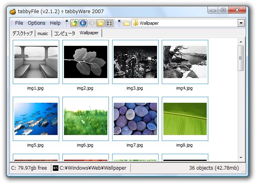
Task: Switch to the コンピュータ tab
Action: 64,33
